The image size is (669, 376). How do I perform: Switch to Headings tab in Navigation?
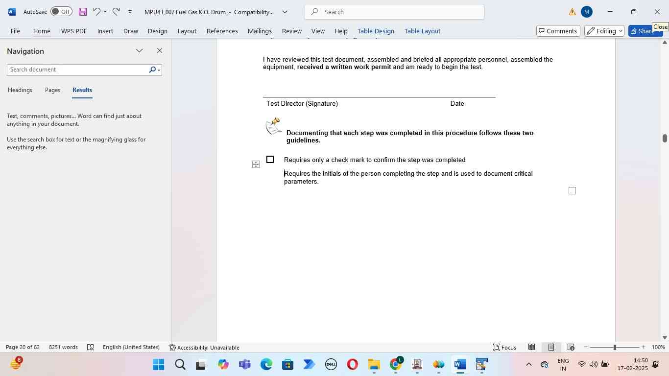[20, 90]
